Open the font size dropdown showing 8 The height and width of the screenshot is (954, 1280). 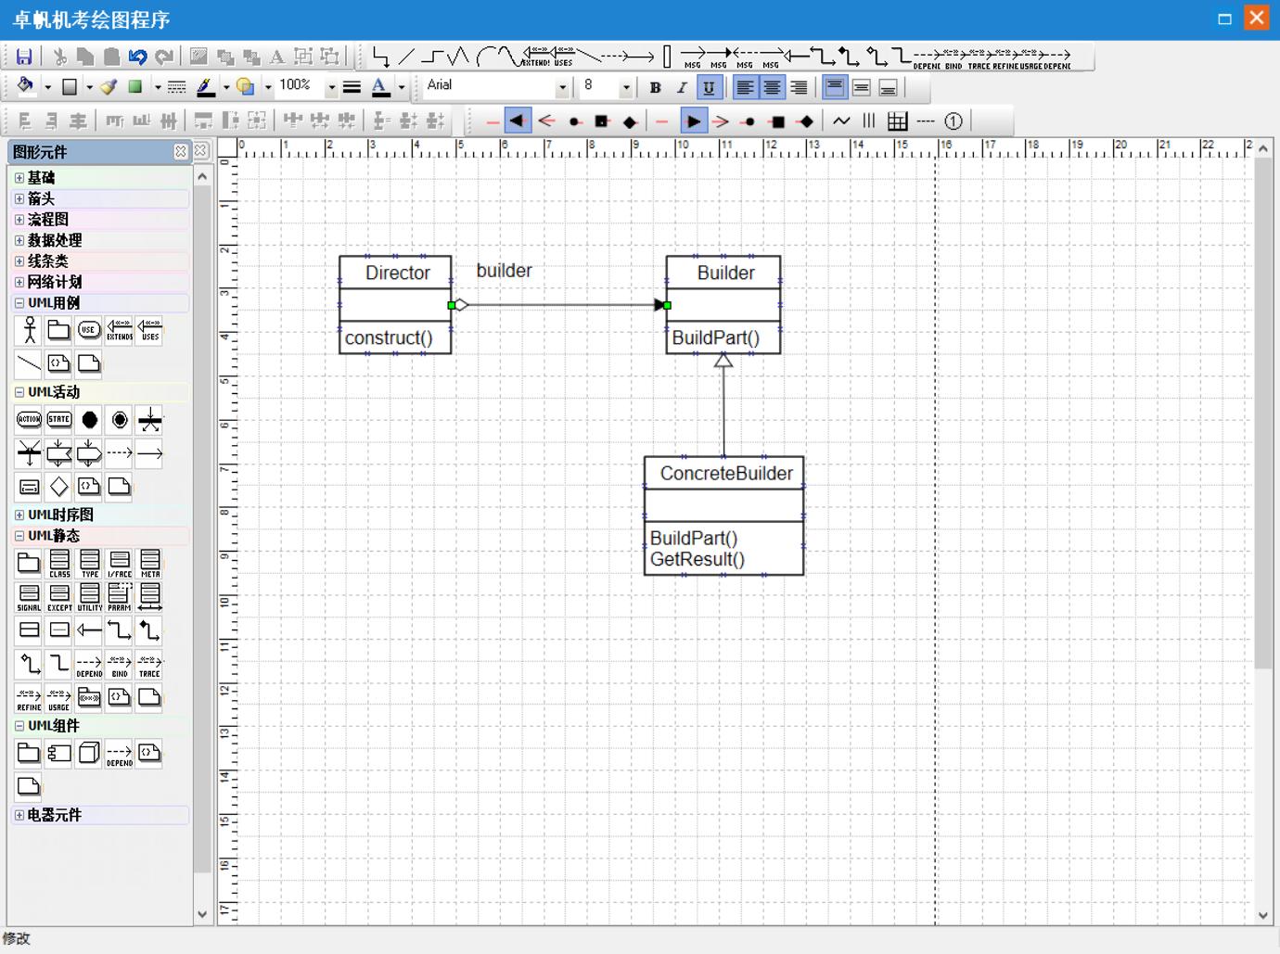coord(626,87)
